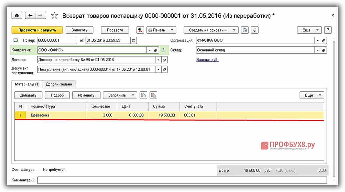Open attached files paperclip icon

coord(255,30)
